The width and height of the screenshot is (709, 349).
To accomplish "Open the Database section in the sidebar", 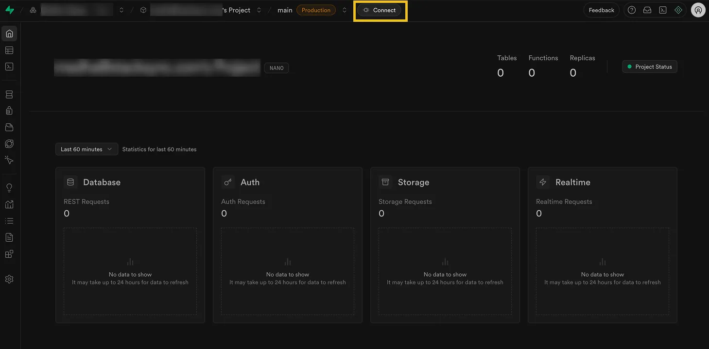I will (9, 95).
